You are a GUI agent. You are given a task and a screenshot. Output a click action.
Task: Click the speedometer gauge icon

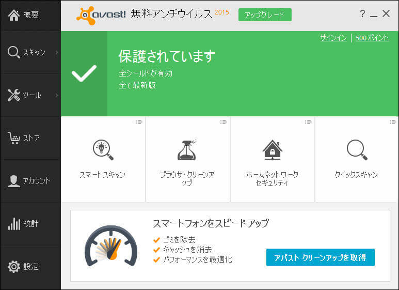coord(111,246)
